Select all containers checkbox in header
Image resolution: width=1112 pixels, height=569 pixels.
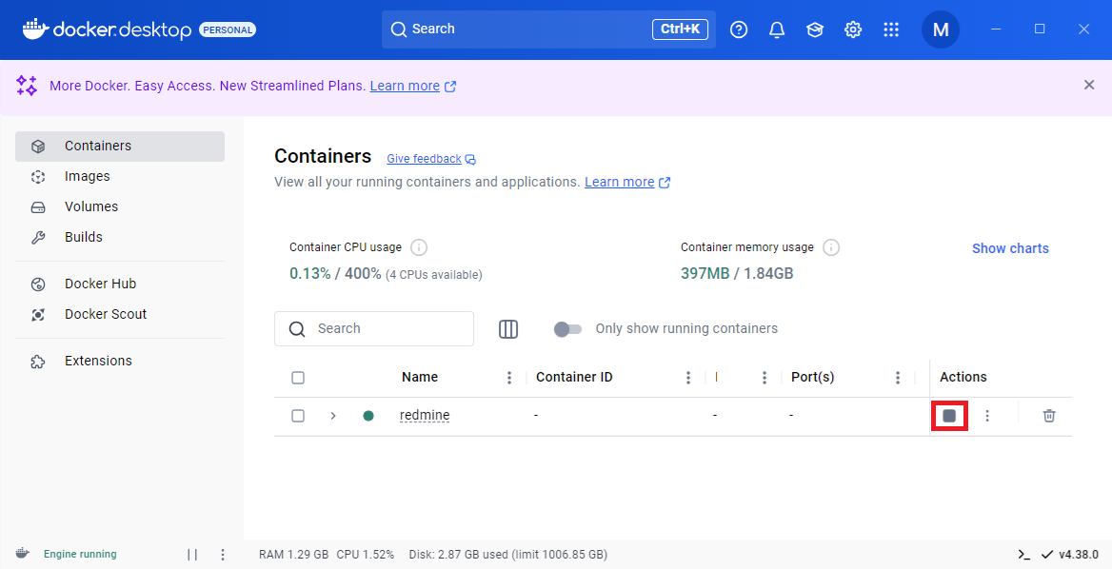(298, 378)
